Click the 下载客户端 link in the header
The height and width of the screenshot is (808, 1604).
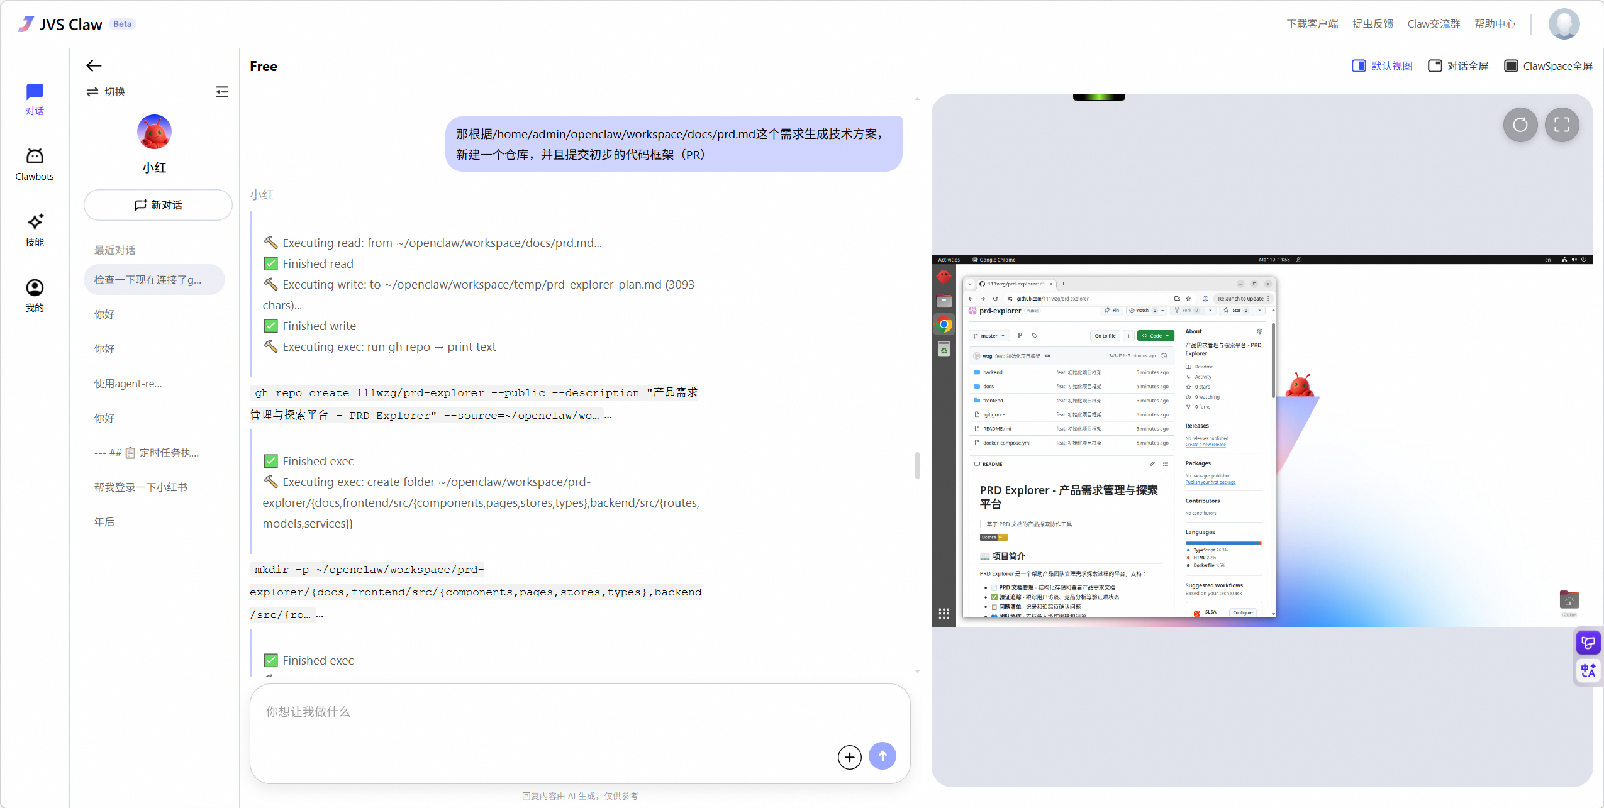click(x=1312, y=23)
